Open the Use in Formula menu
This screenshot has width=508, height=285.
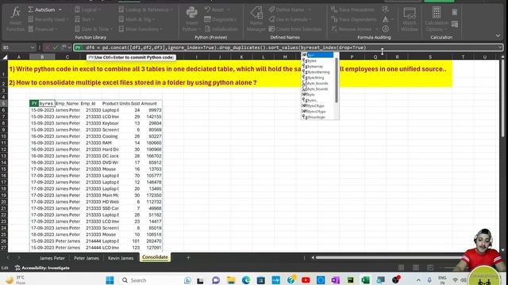(x=291, y=19)
